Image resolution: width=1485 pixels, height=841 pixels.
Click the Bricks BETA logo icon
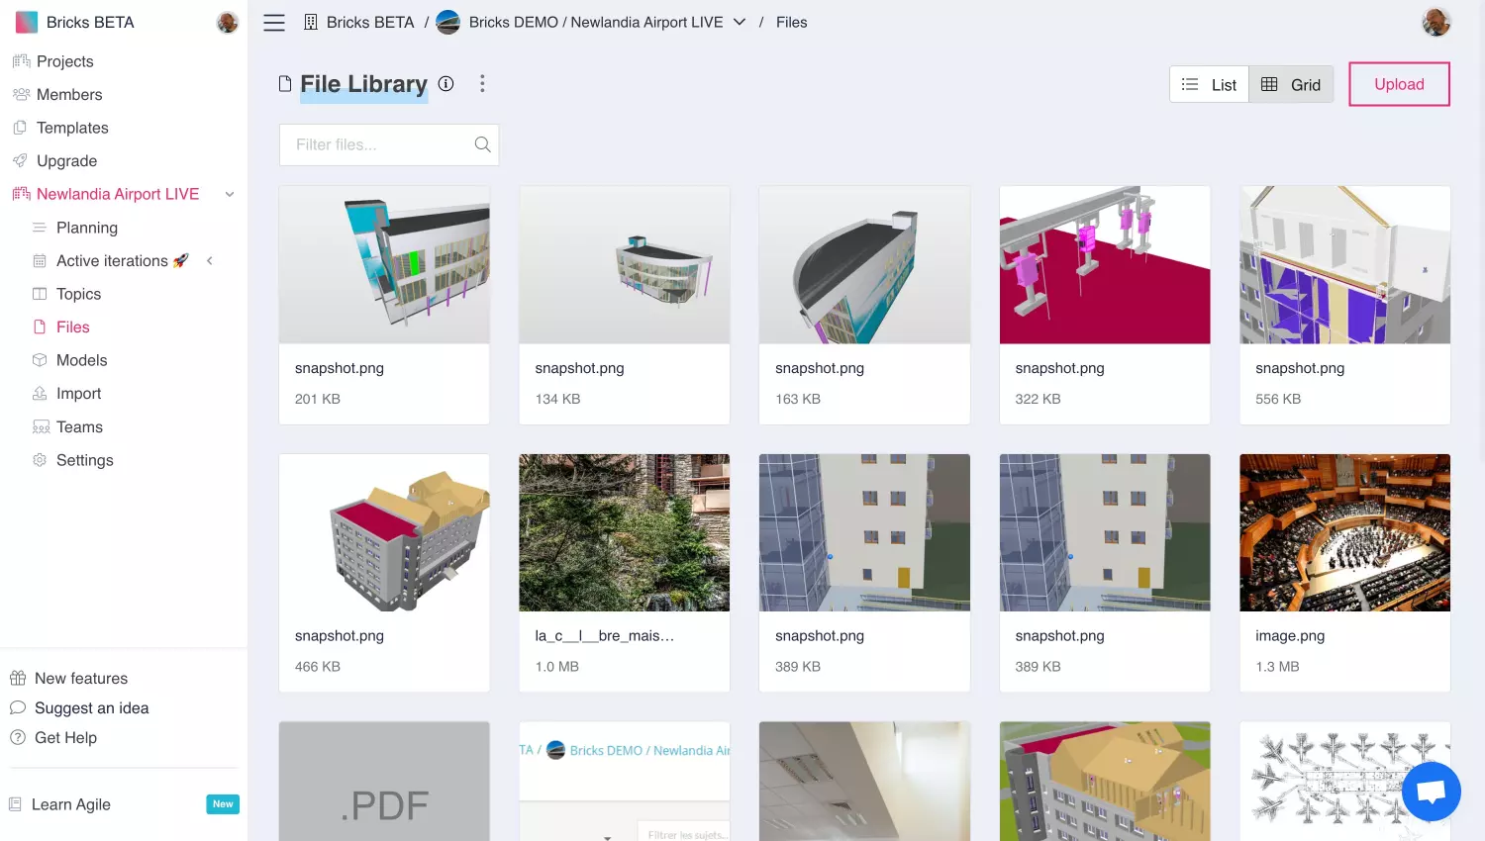27,22
